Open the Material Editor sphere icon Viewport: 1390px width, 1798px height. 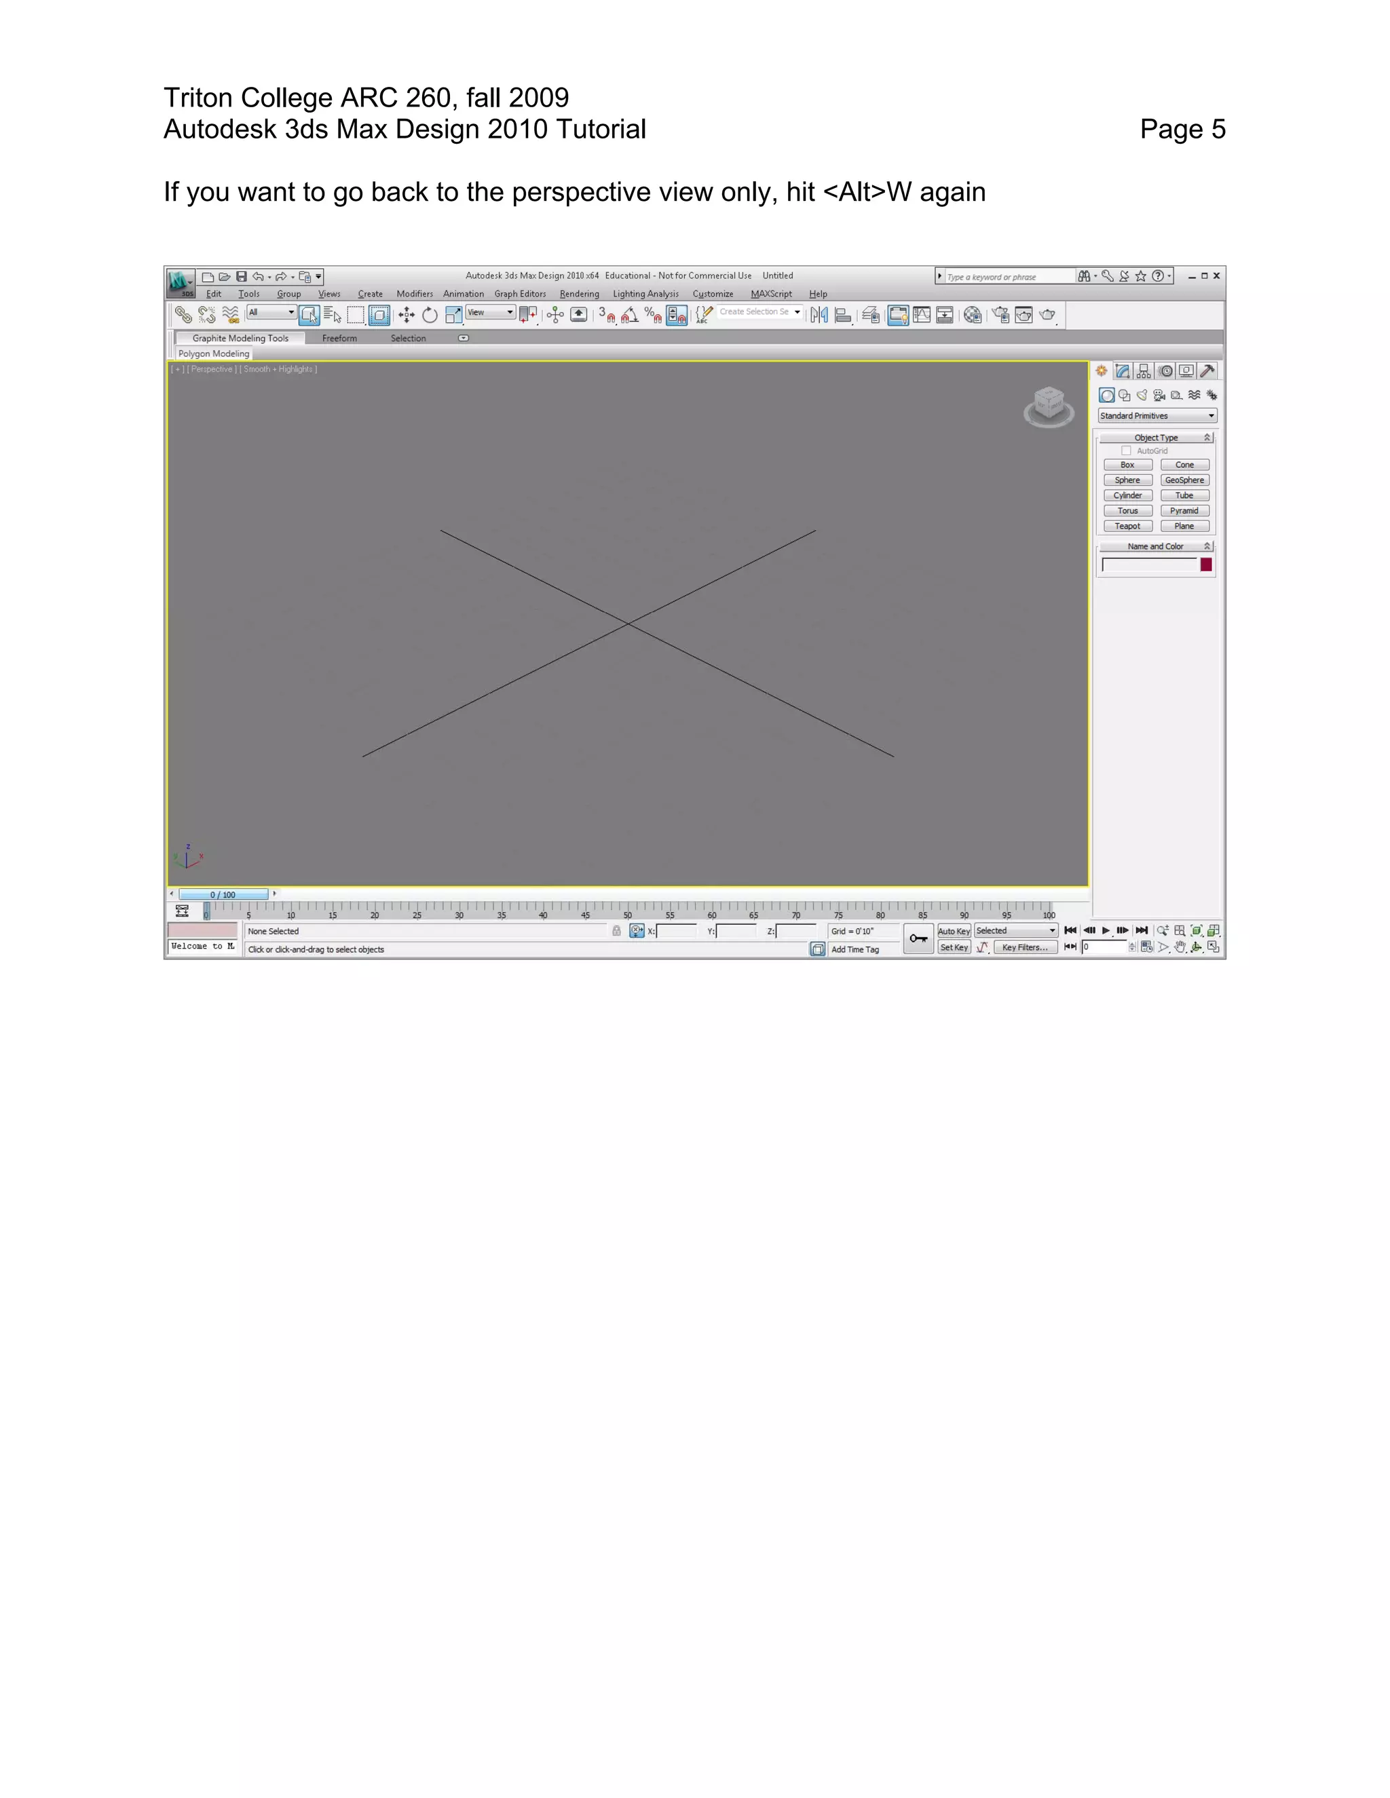pyautogui.click(x=973, y=315)
